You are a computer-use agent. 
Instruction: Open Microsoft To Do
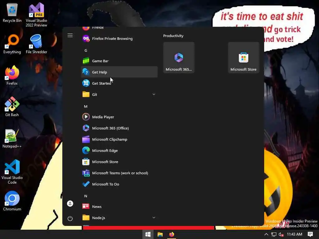click(119, 184)
